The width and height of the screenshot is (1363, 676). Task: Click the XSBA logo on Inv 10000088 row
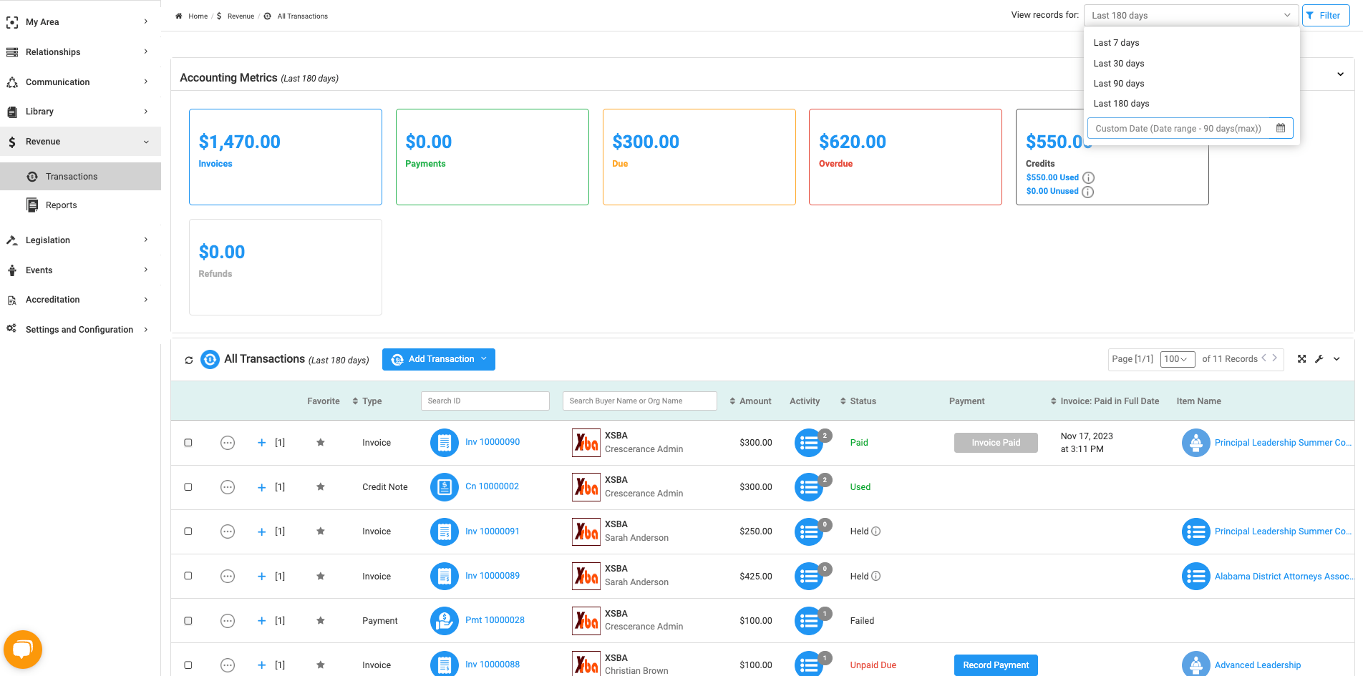[586, 665]
